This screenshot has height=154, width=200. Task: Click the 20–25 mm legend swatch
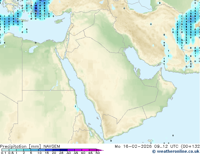(56, 150)
